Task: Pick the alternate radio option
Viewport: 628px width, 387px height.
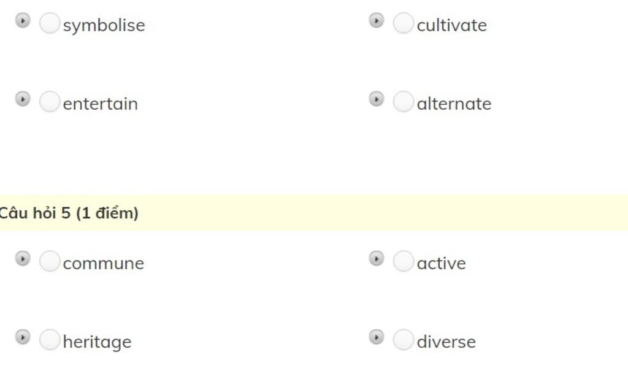Action: [x=404, y=101]
